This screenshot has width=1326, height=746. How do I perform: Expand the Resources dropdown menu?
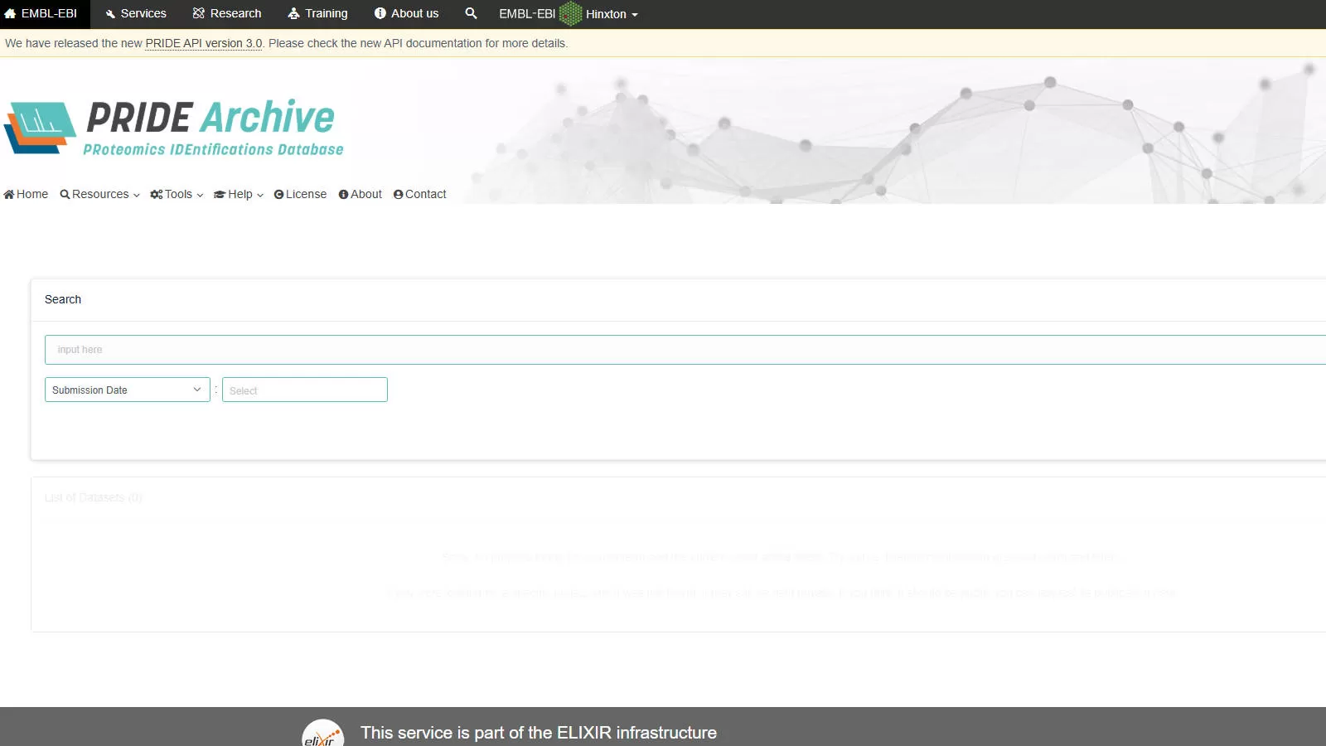click(x=99, y=194)
